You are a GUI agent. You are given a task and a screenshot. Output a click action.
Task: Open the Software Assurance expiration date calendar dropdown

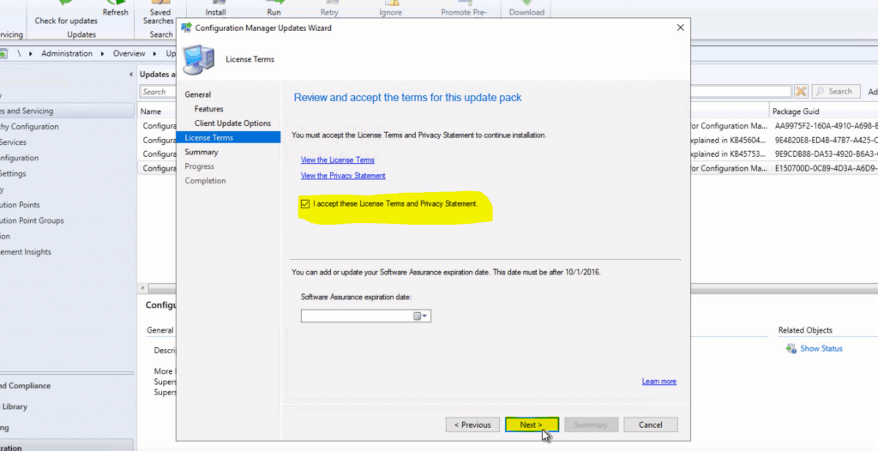coord(421,316)
